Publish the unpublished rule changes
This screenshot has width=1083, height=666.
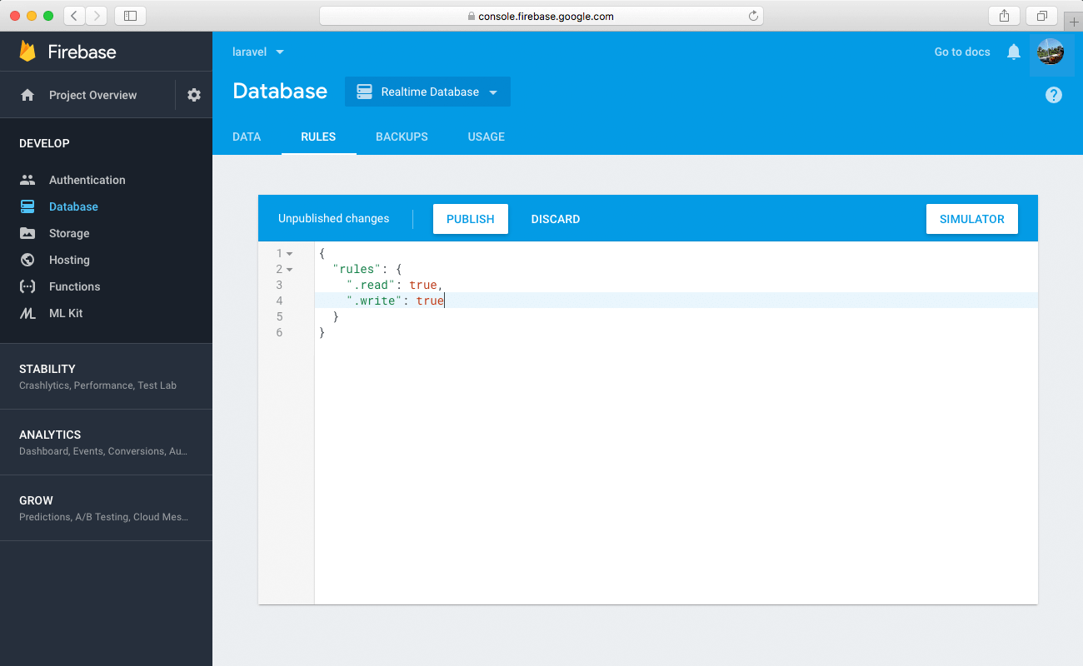coord(471,219)
